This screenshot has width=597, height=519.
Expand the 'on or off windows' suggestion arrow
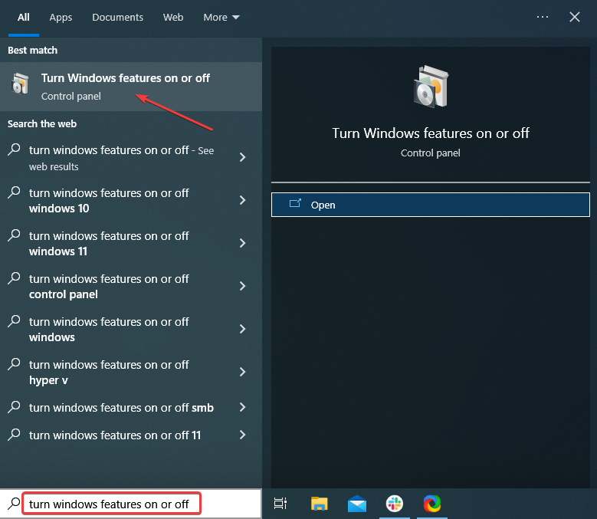[242, 329]
